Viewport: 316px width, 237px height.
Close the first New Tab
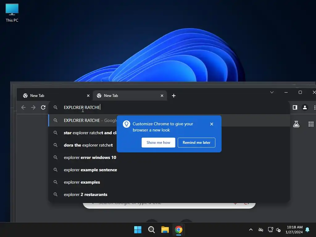pos(88,96)
